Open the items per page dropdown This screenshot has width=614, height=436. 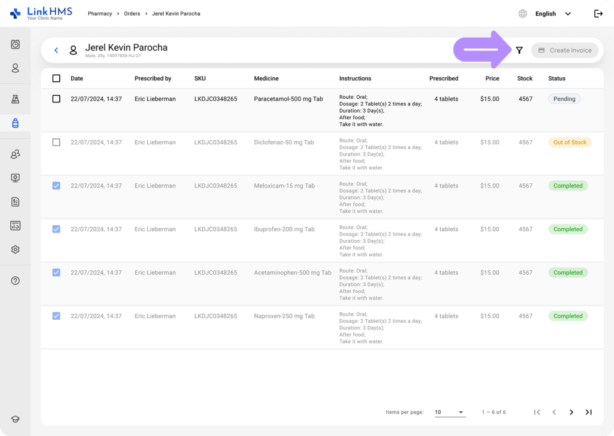click(450, 412)
